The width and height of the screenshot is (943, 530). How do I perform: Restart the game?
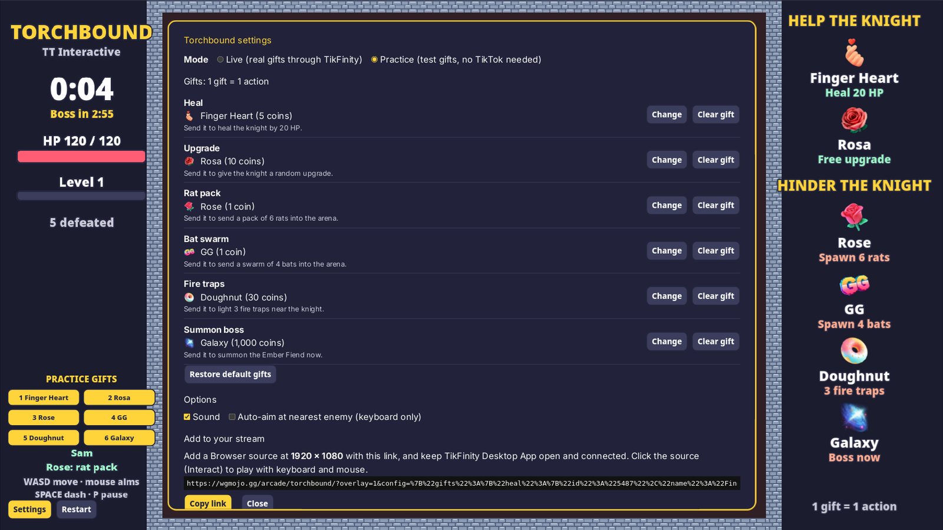[77, 509]
